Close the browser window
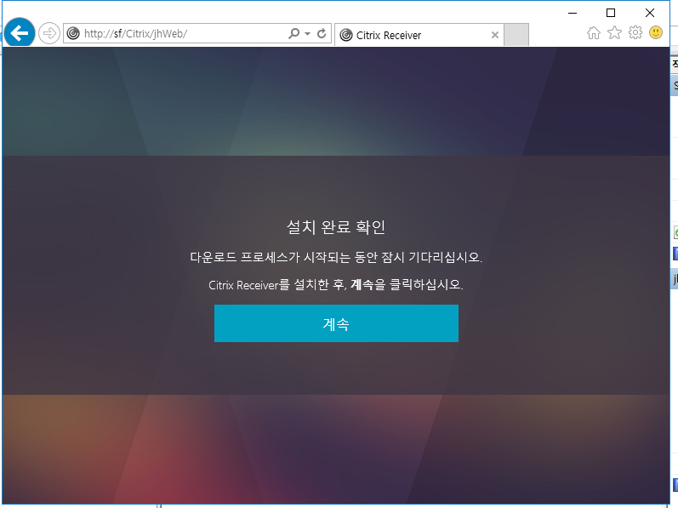 click(x=649, y=13)
